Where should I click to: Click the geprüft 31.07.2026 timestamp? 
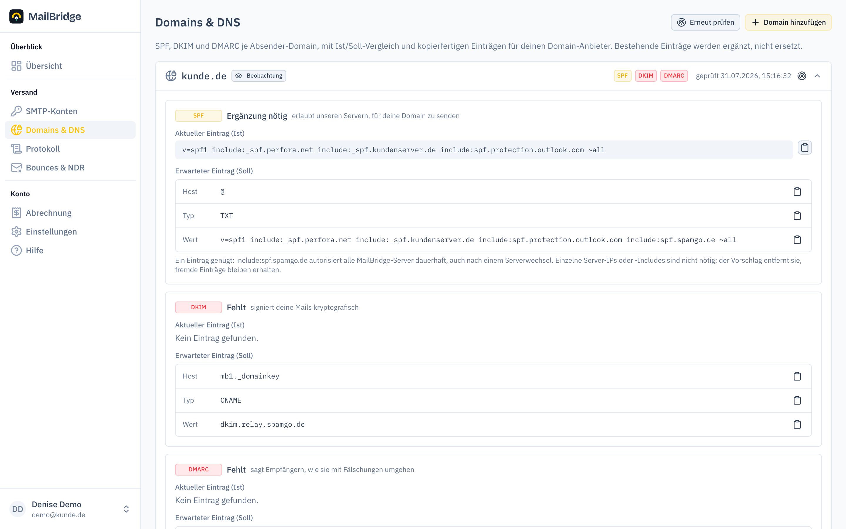[743, 76]
